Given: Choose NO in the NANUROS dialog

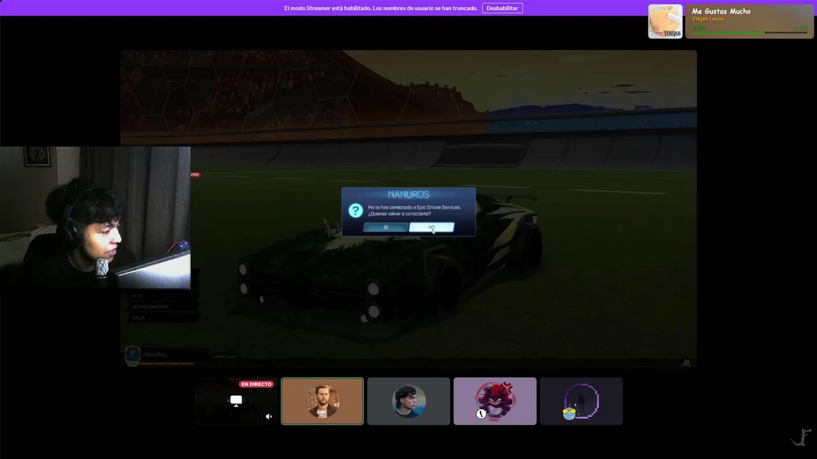Looking at the screenshot, I should (x=431, y=227).
